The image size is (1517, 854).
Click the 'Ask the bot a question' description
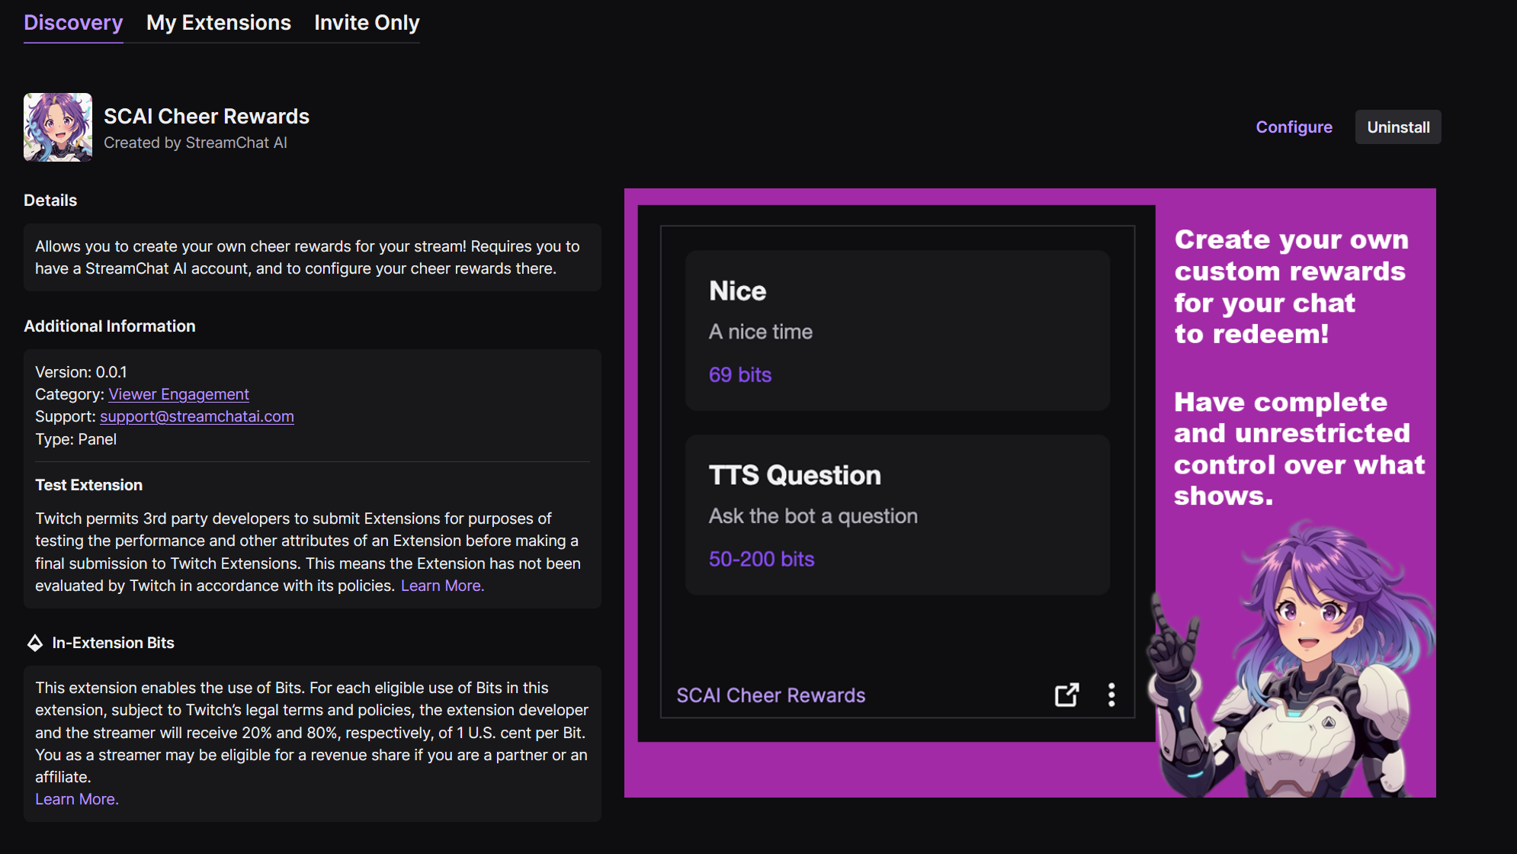coord(813,516)
